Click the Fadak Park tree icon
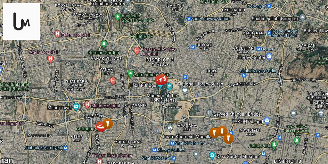 [274, 145]
